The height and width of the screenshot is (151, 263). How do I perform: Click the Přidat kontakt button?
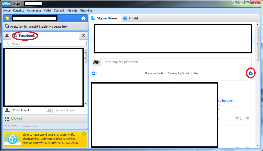(x=24, y=110)
